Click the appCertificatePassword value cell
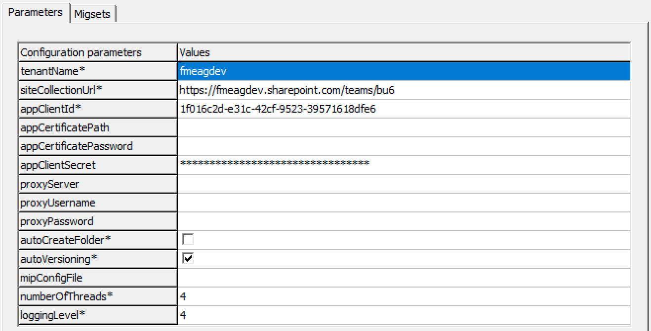The height and width of the screenshot is (331, 651). tap(403, 146)
